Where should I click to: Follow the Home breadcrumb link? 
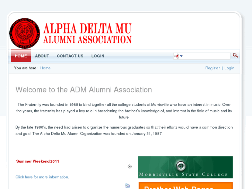point(45,68)
